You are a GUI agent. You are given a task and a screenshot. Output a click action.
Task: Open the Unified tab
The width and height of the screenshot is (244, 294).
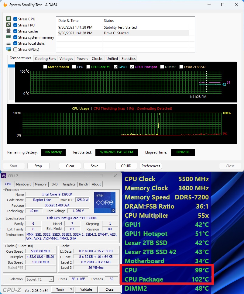112,59
